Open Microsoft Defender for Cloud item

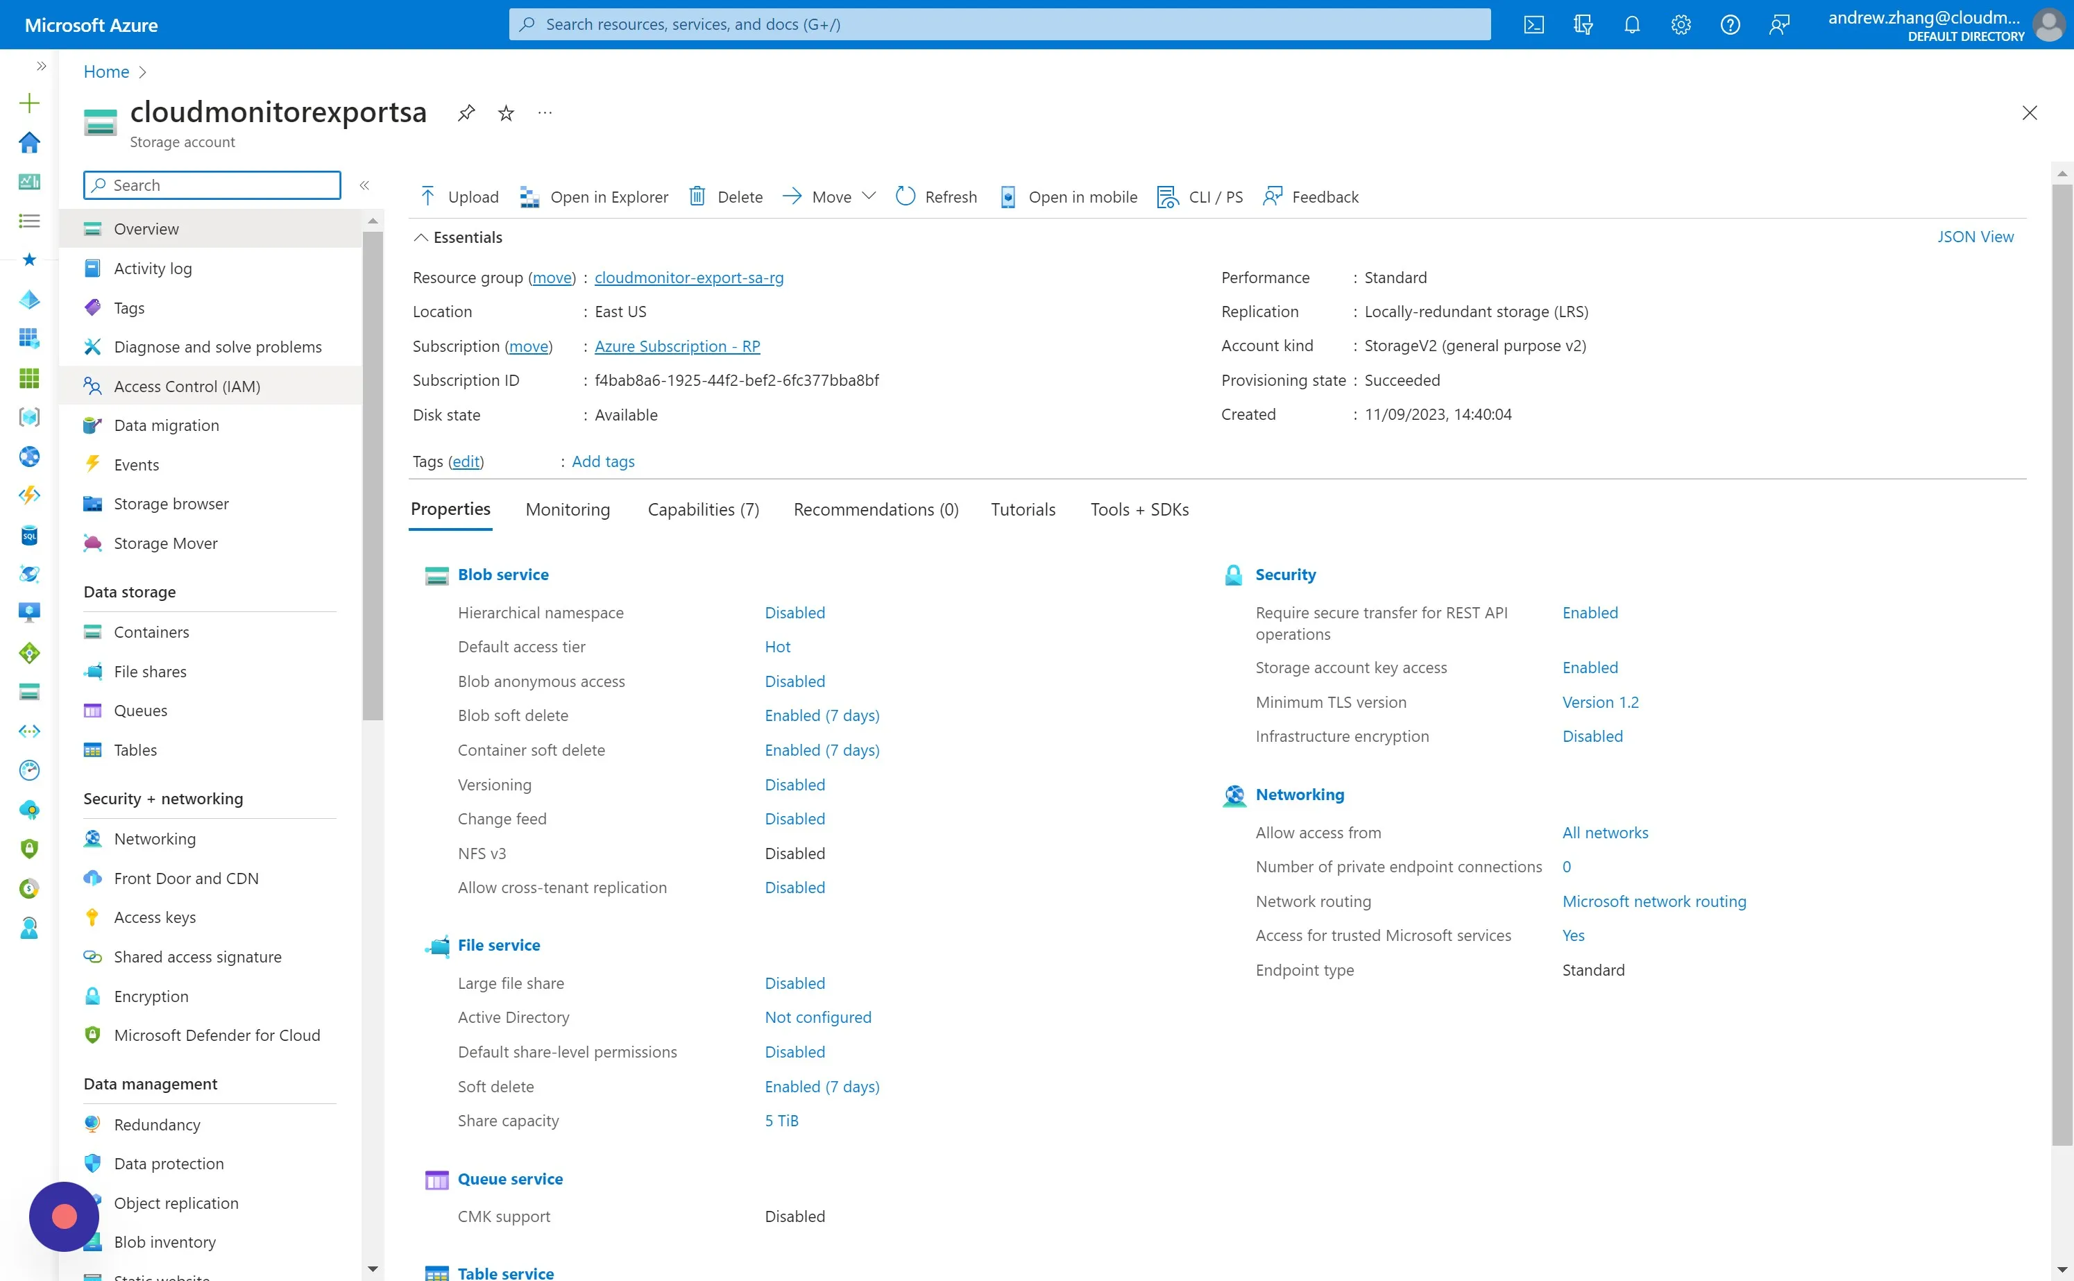tap(212, 1035)
